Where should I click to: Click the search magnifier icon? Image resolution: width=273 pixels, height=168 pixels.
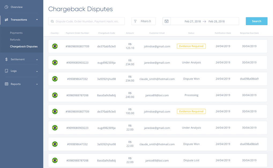tap(52, 21)
